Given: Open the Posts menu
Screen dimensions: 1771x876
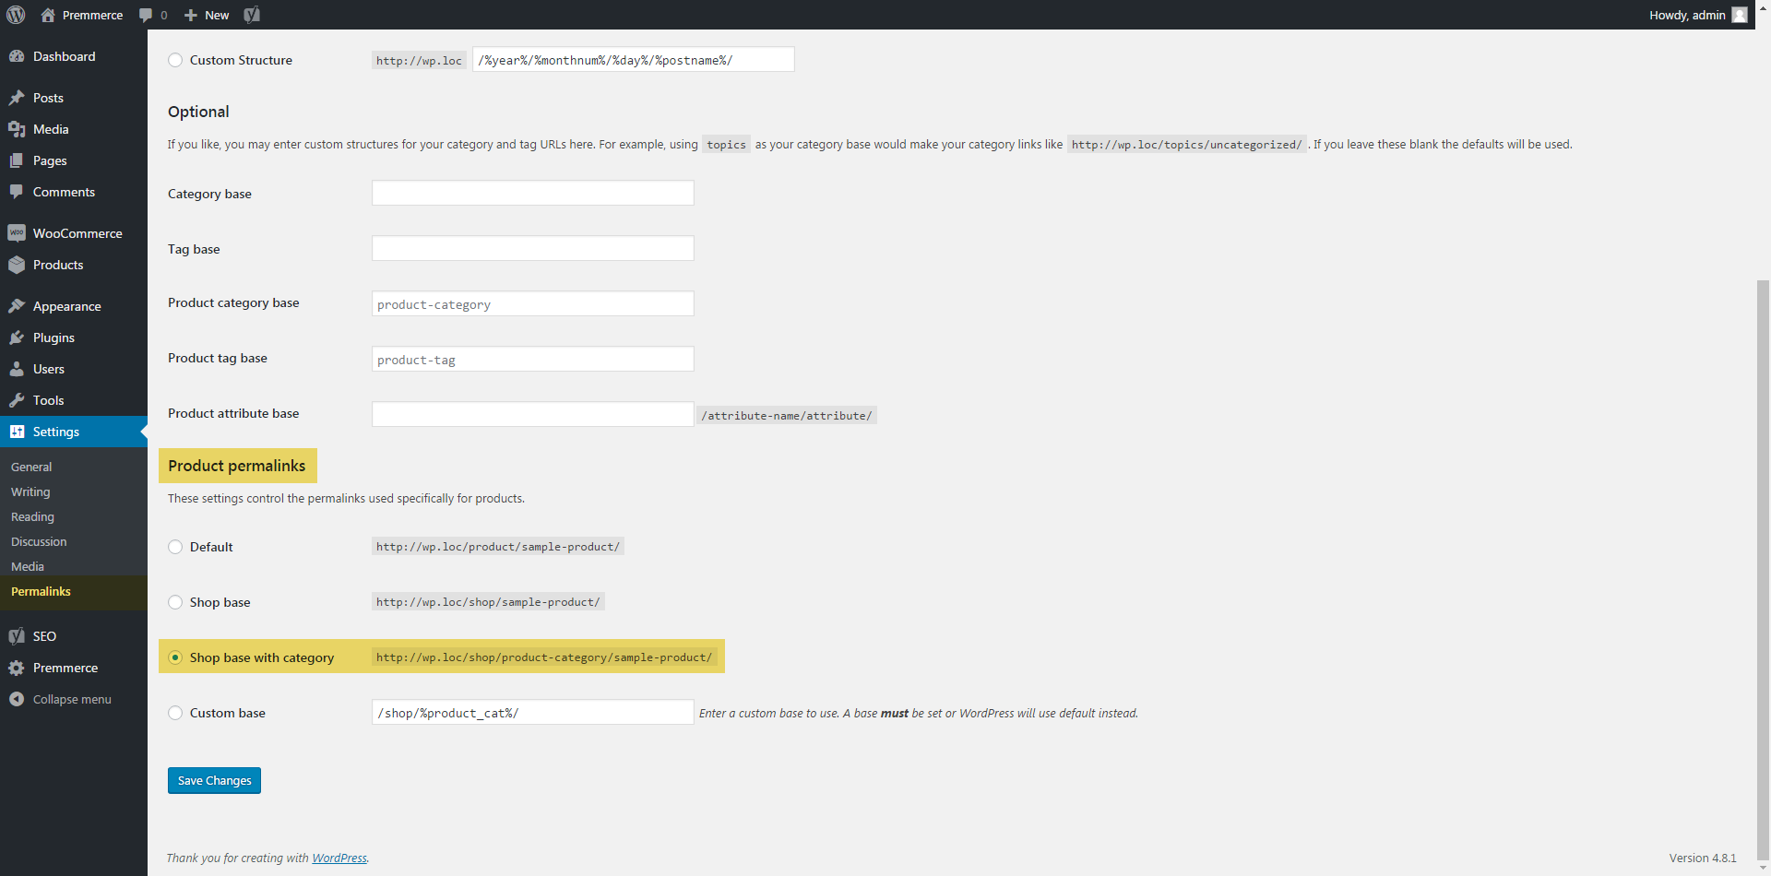Looking at the screenshot, I should pos(74,98).
